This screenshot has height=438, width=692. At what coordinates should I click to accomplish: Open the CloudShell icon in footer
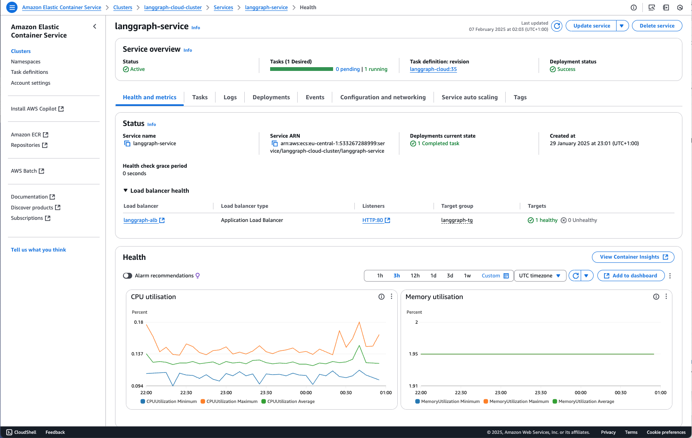coord(9,432)
